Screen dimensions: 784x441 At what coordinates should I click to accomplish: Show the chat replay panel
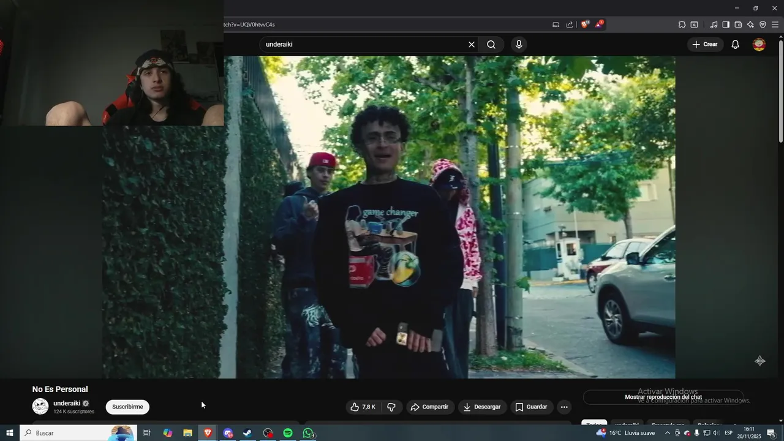tap(663, 398)
